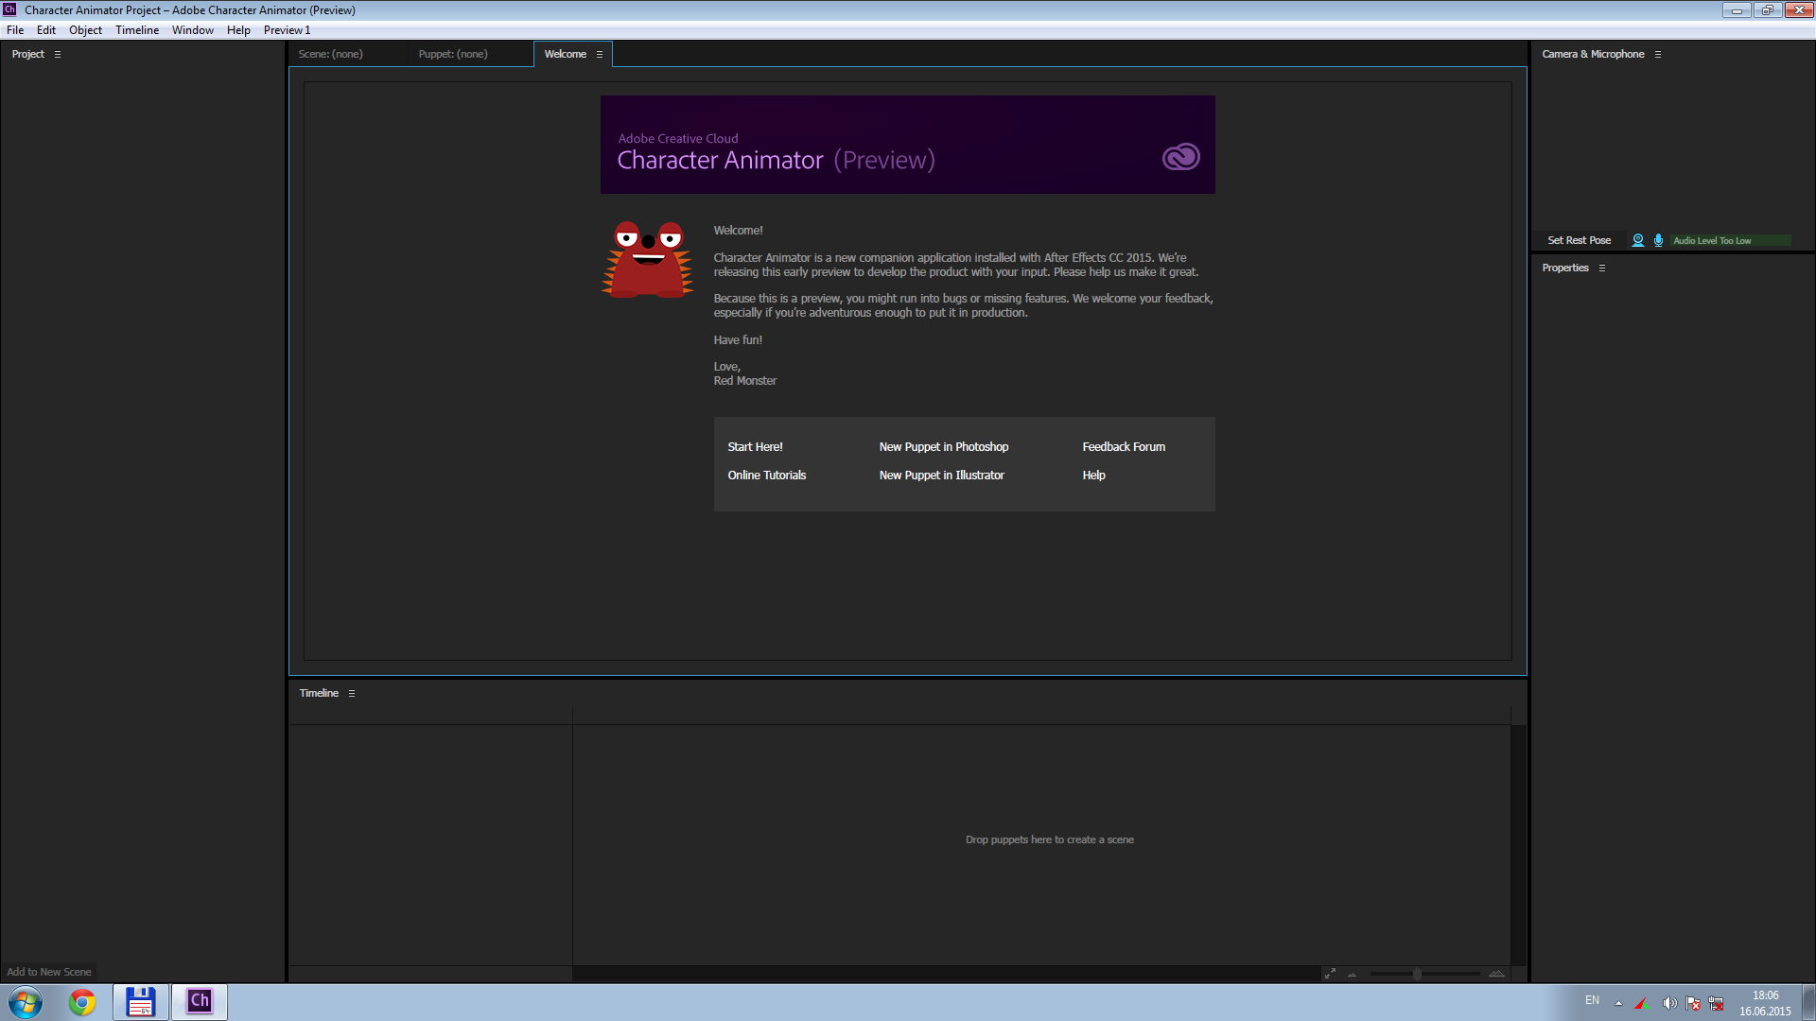Click the Start Here! link
The width and height of the screenshot is (1816, 1021).
click(x=755, y=447)
